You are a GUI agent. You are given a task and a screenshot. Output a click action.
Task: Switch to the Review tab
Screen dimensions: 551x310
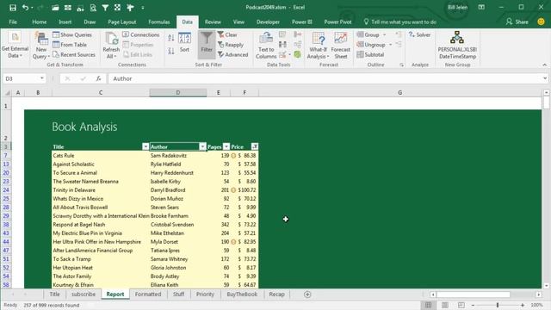tap(213, 22)
